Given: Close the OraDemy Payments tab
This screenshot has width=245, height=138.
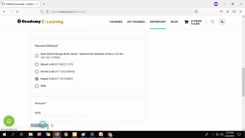Looking at the screenshot, I should [x=37, y=4].
